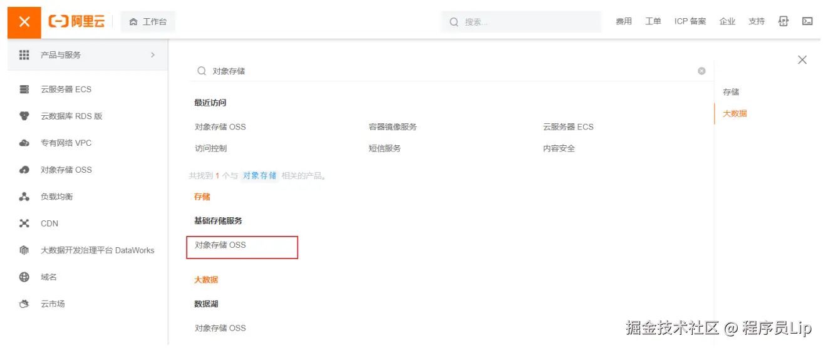Clear the product search text
Image resolution: width=823 pixels, height=348 pixels.
pos(701,71)
